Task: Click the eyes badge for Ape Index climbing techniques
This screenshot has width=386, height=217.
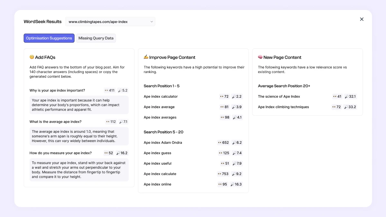Action: [336, 107]
